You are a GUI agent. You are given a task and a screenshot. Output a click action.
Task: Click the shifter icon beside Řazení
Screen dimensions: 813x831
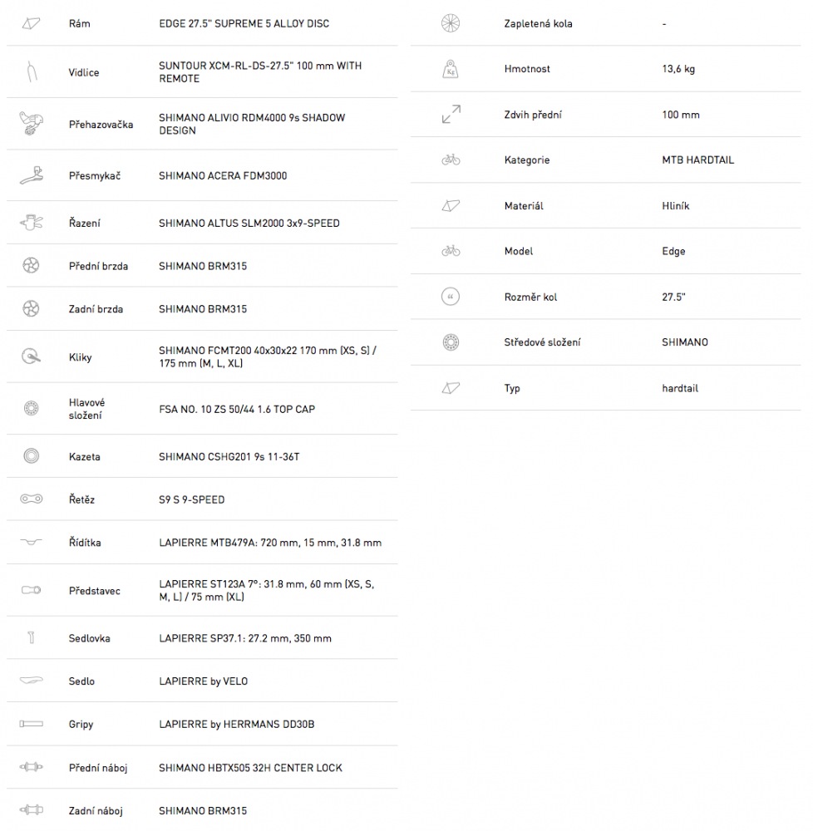click(x=32, y=223)
